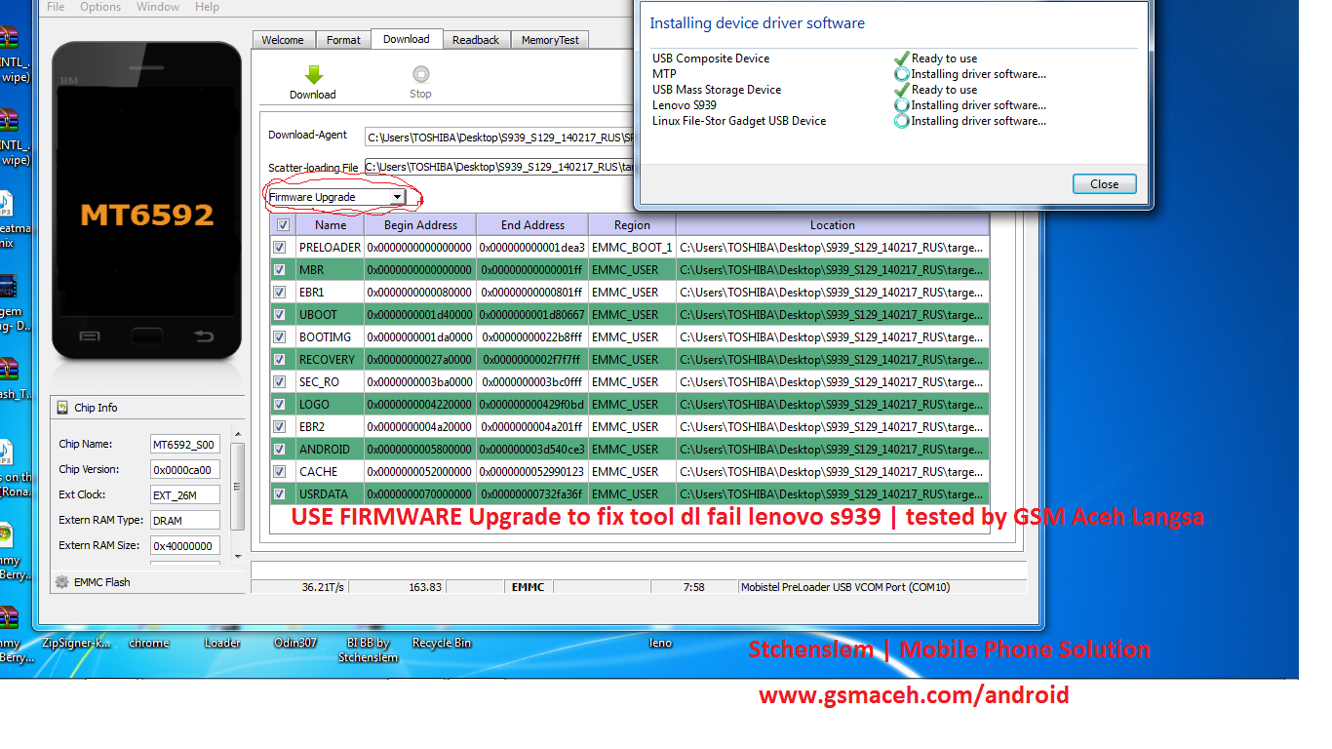The image size is (1332, 749).
Task: Click the Chip Version field 0x0000ca00
Action: 184,470
